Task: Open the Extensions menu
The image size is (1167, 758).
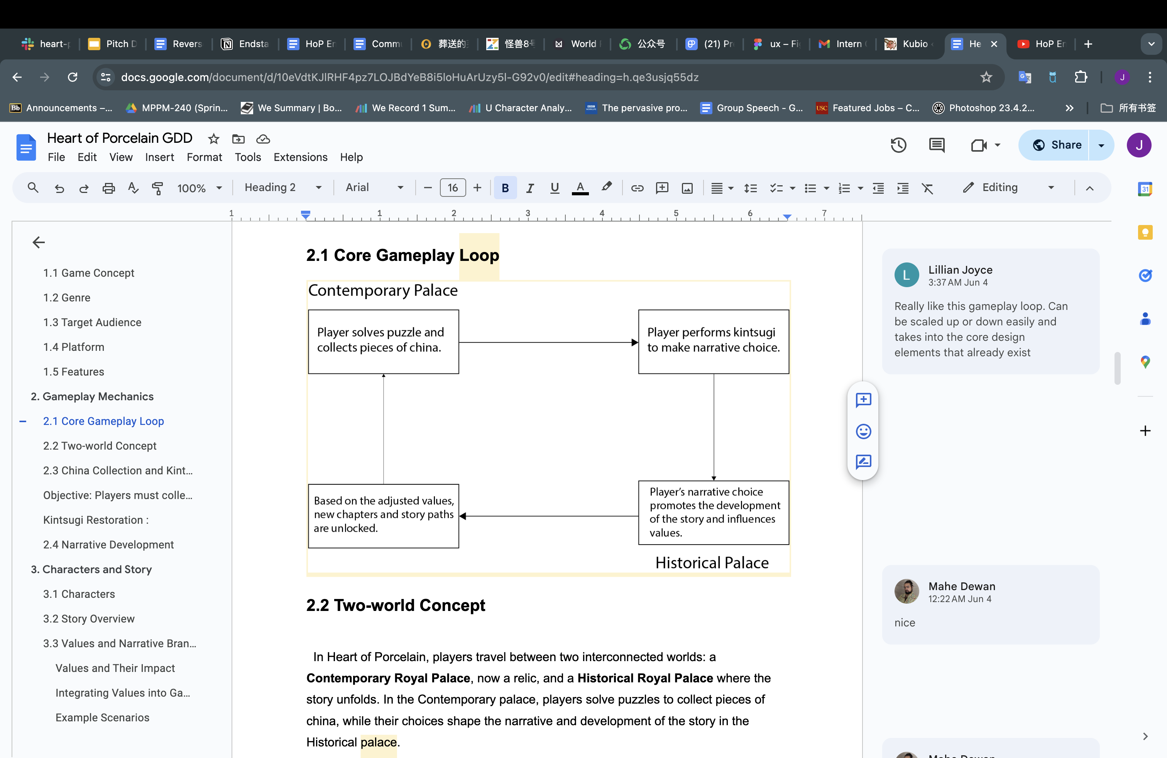Action: click(x=300, y=157)
